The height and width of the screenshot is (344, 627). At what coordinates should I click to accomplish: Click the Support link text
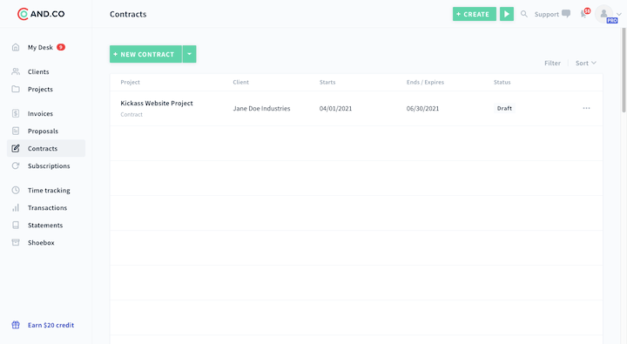click(x=546, y=14)
